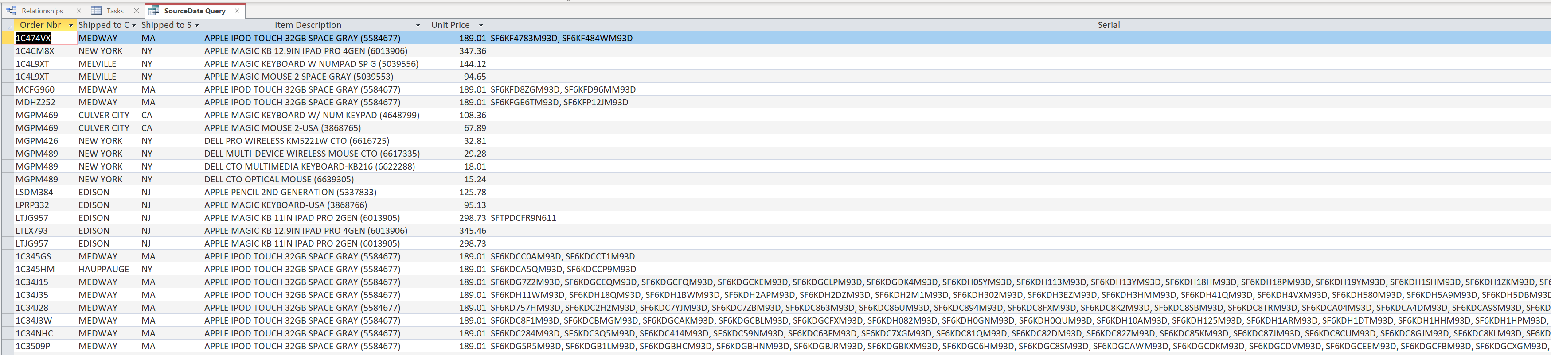Click the Tasks table icon on tab
Image resolution: width=1551 pixels, height=355 pixels.
(96, 11)
